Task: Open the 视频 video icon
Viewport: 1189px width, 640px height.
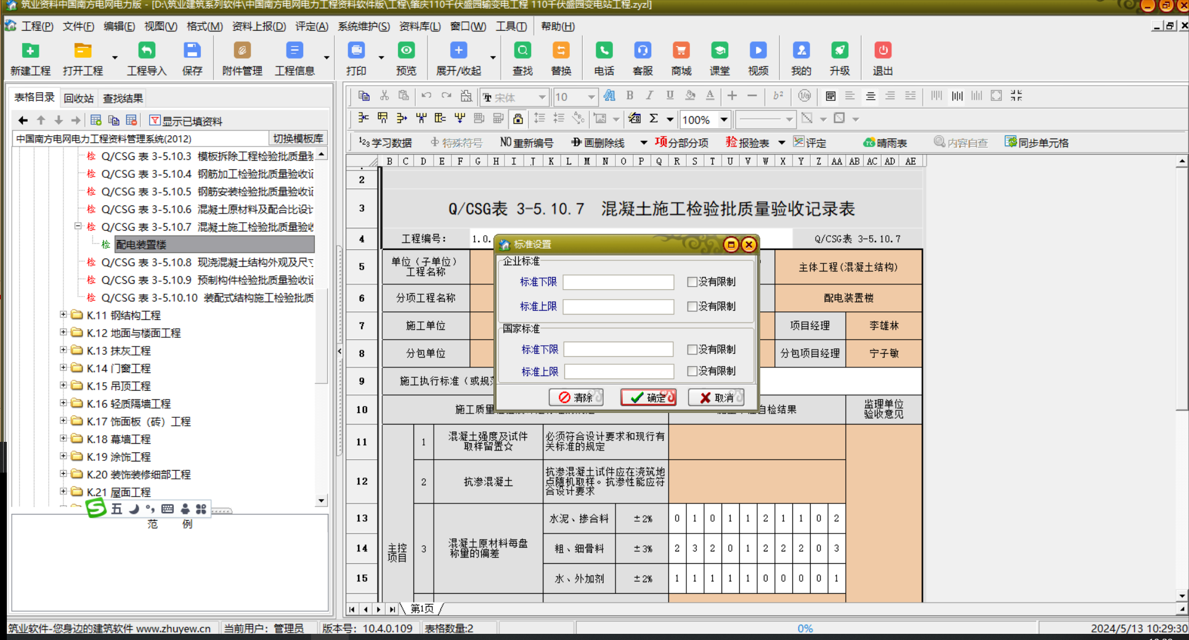Action: point(758,51)
